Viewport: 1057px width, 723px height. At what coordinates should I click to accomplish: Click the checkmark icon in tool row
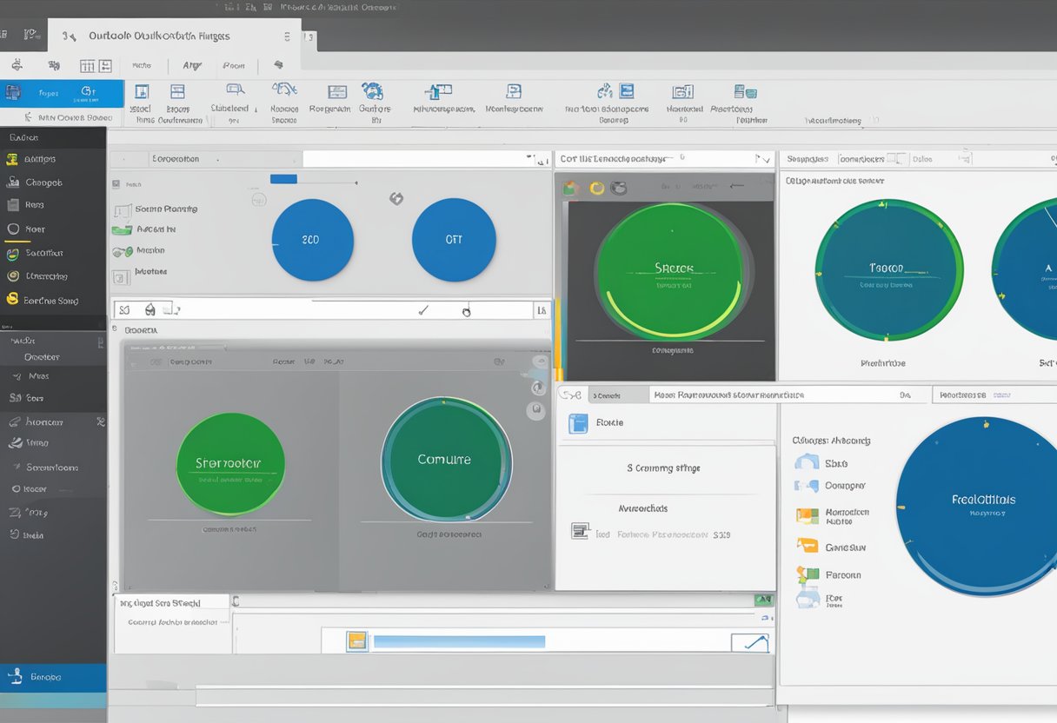[423, 309]
